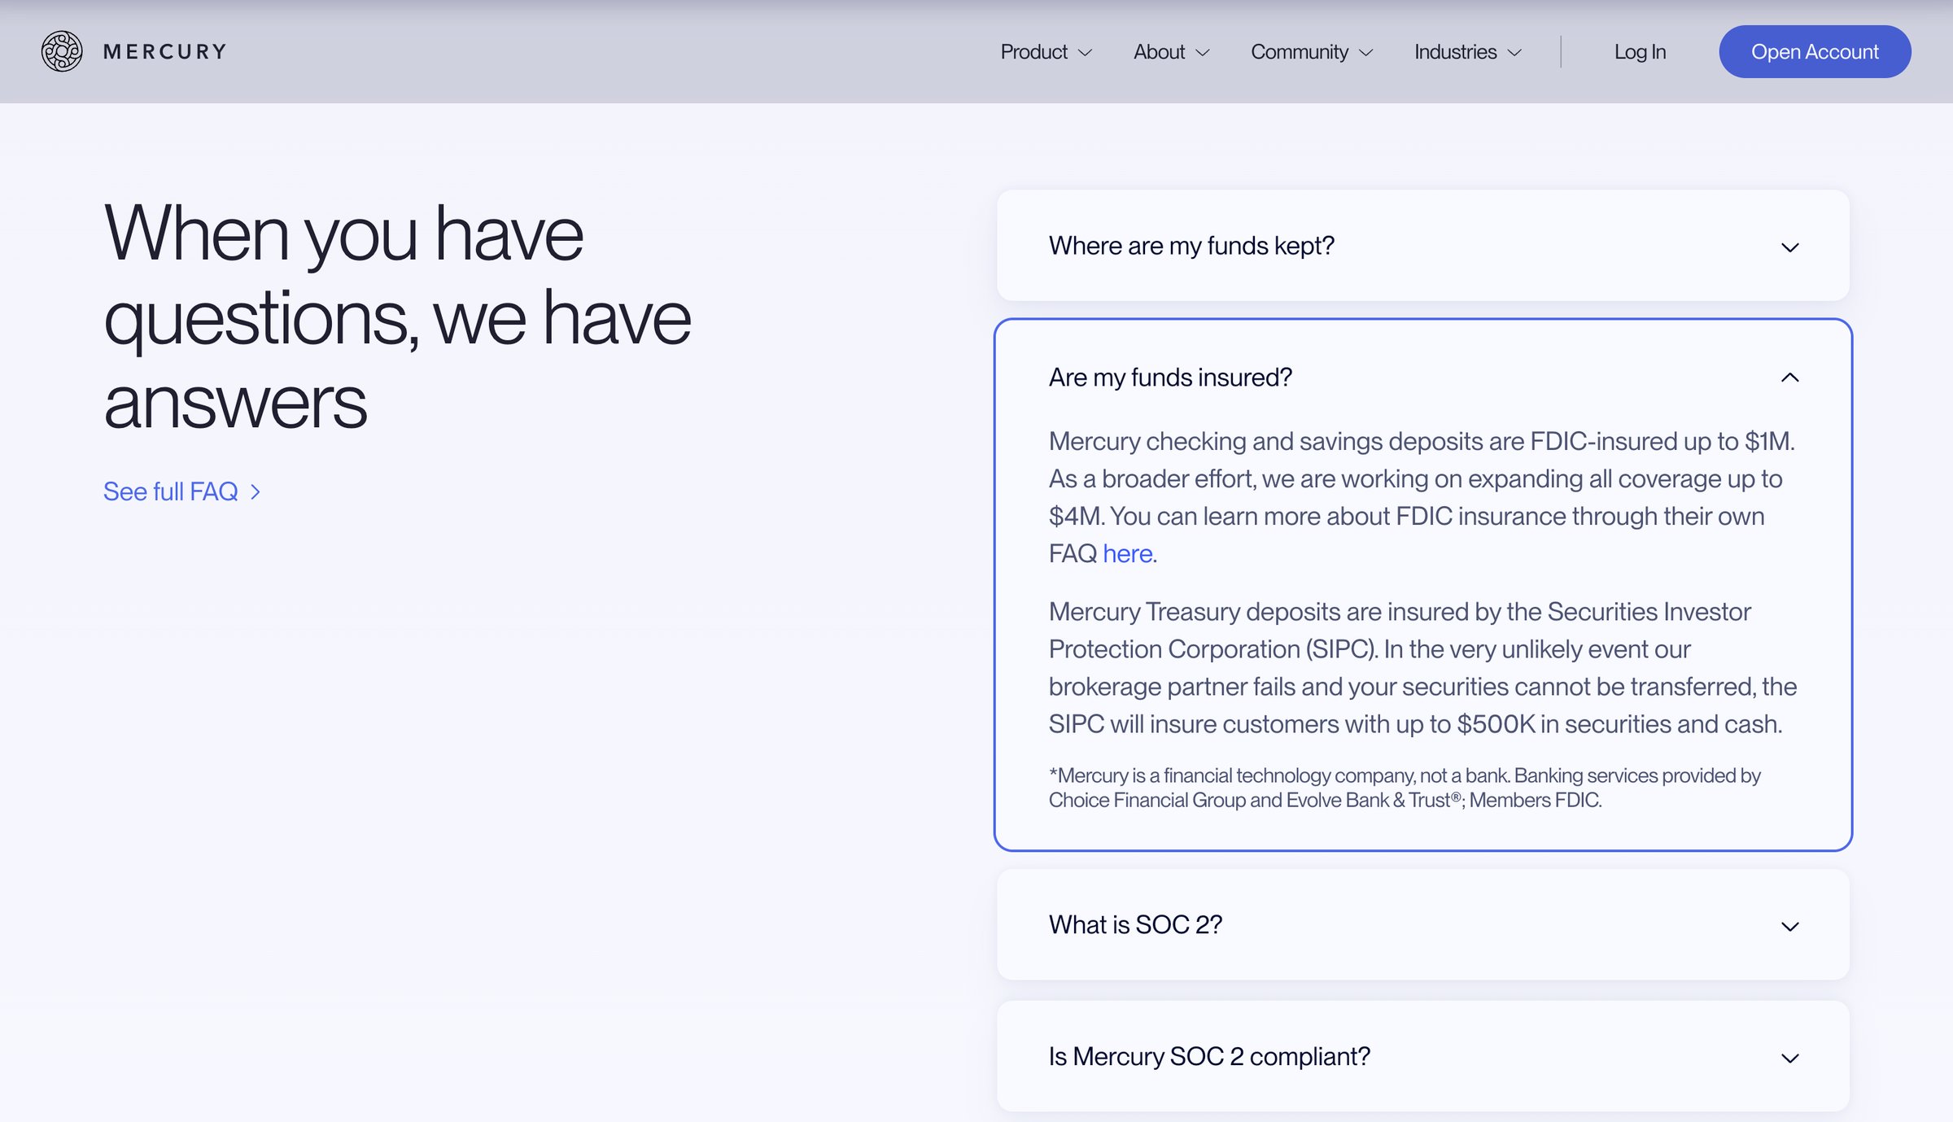Follow the See full FAQ link

(181, 491)
